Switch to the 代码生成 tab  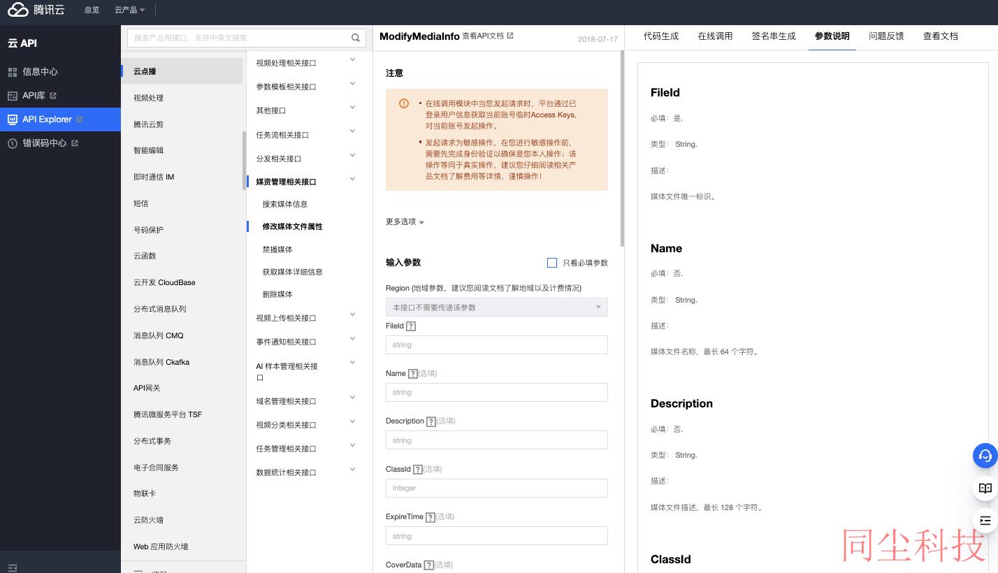661,36
